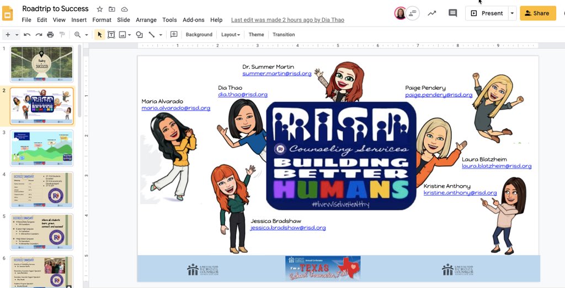Image resolution: width=565 pixels, height=288 pixels.
Task: Select the Dr. Summer Martin name text
Action: 268,67
